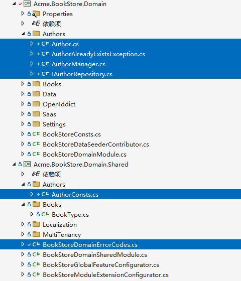The height and width of the screenshot is (281, 241).
Task: Expand the AuthorManager.cs file node
Action: 32,64
